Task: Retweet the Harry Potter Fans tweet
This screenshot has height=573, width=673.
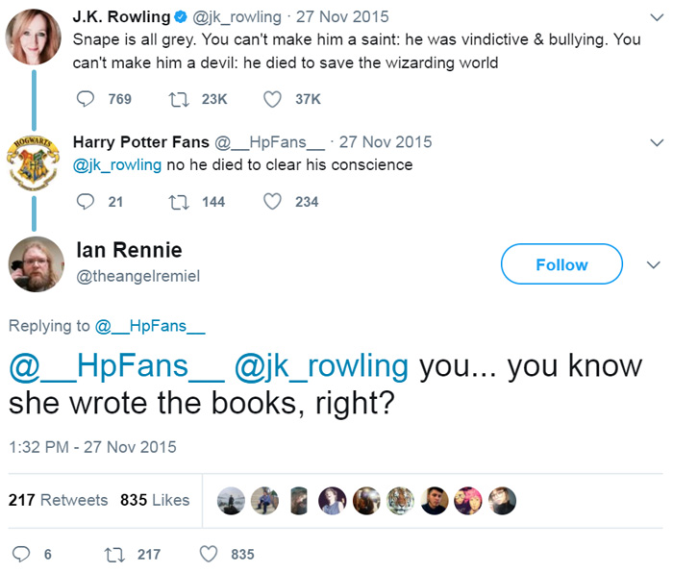Action: pyautogui.click(x=177, y=201)
